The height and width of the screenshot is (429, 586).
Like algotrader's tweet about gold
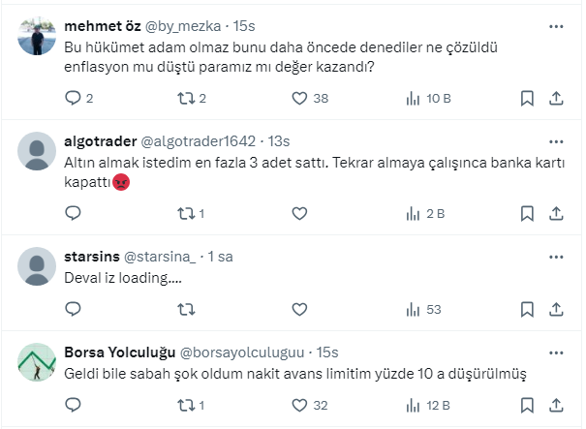pyautogui.click(x=299, y=213)
